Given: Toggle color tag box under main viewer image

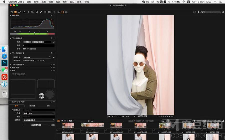Looking at the screenshot, I should tap(158, 116).
